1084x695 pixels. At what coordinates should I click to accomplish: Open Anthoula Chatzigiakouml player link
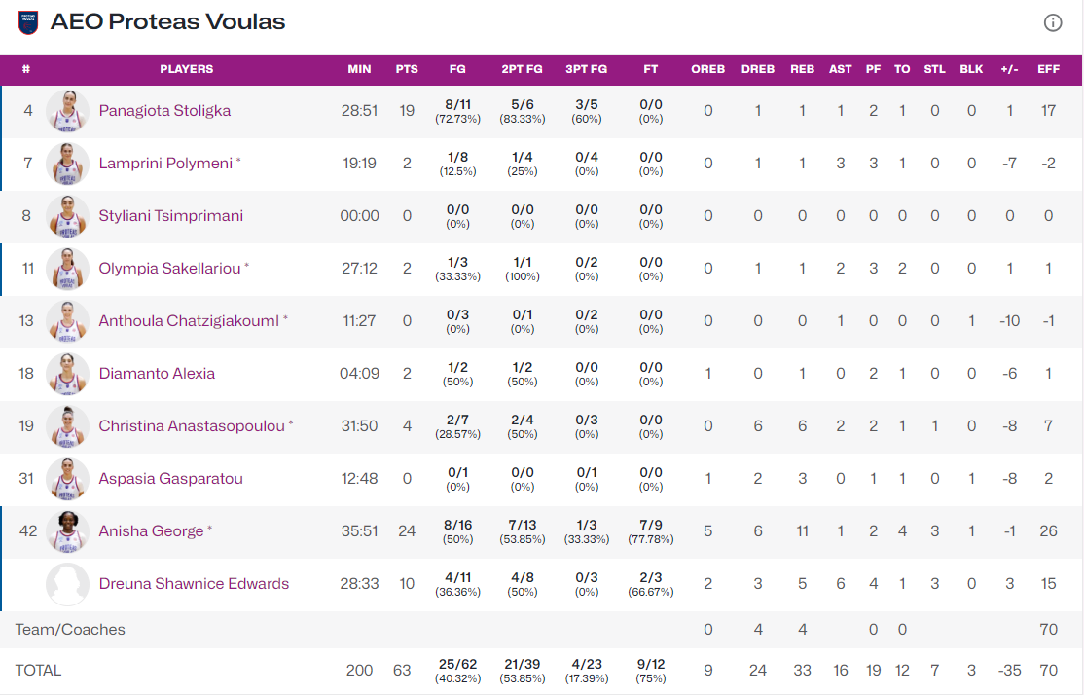[189, 321]
